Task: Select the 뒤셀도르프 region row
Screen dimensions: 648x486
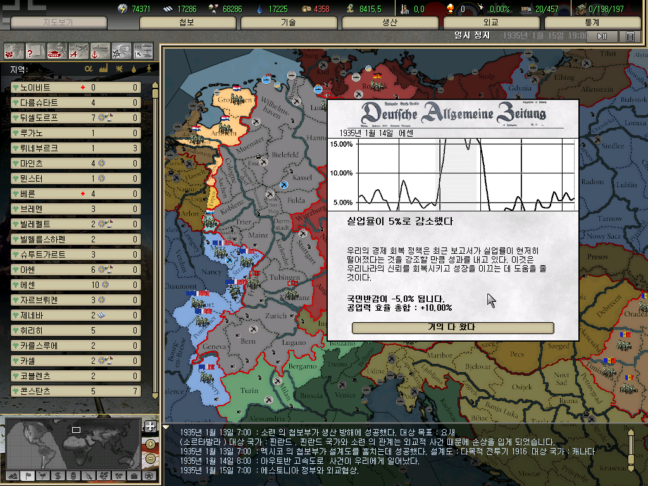Action: [x=76, y=118]
